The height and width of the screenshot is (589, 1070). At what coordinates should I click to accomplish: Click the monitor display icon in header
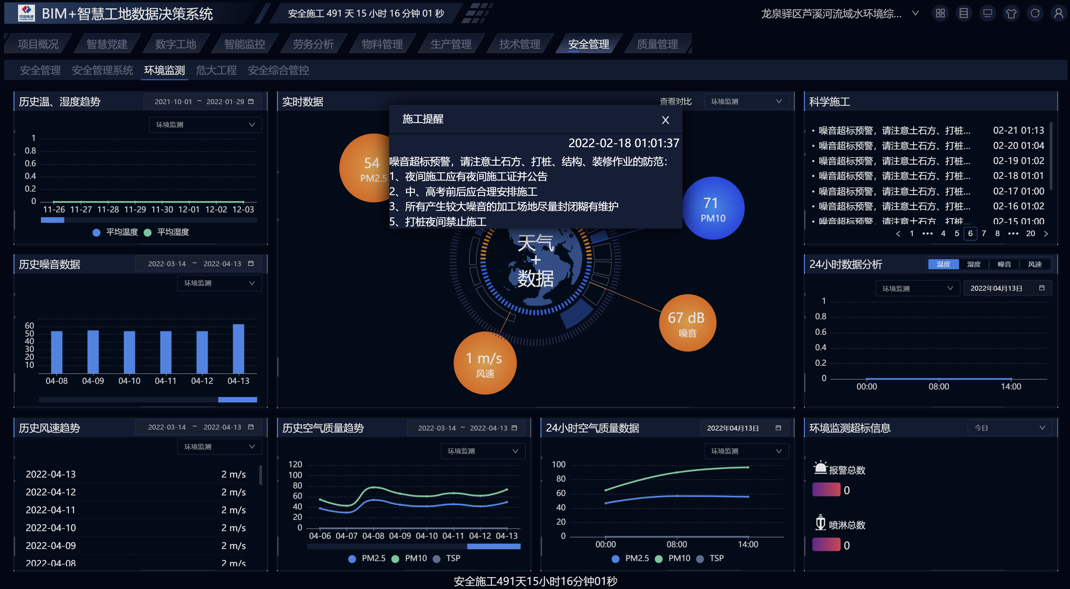point(987,13)
